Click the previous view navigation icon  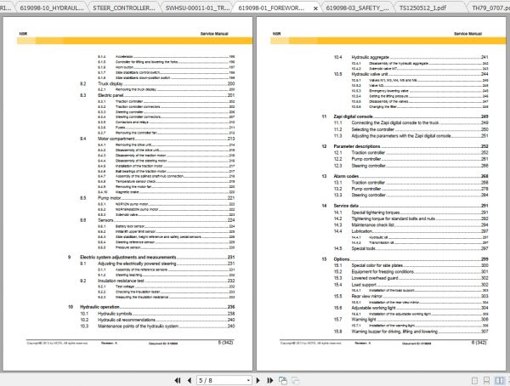tap(283, 380)
